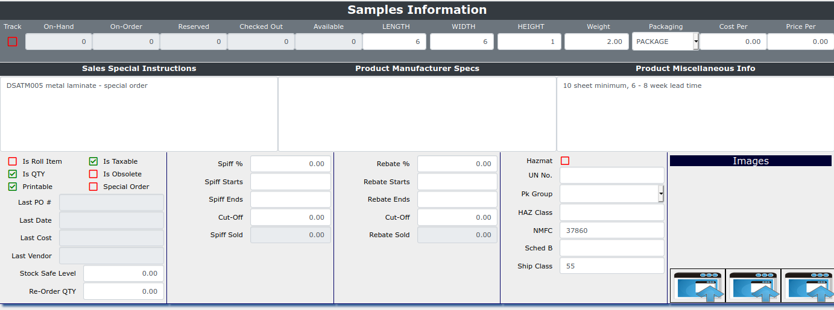Tick the Is Obsolete checkbox
This screenshot has width=834, height=310.
coord(93,174)
